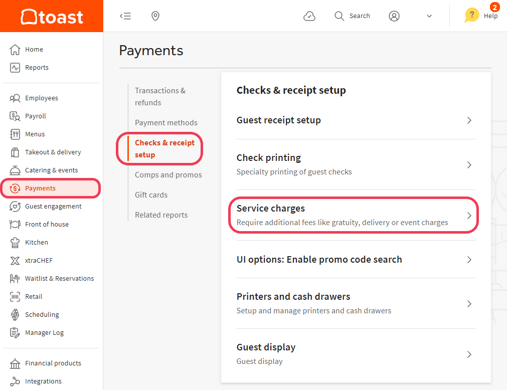The image size is (507, 390).
Task: Click the Payroll dollar icon
Action: 15,116
